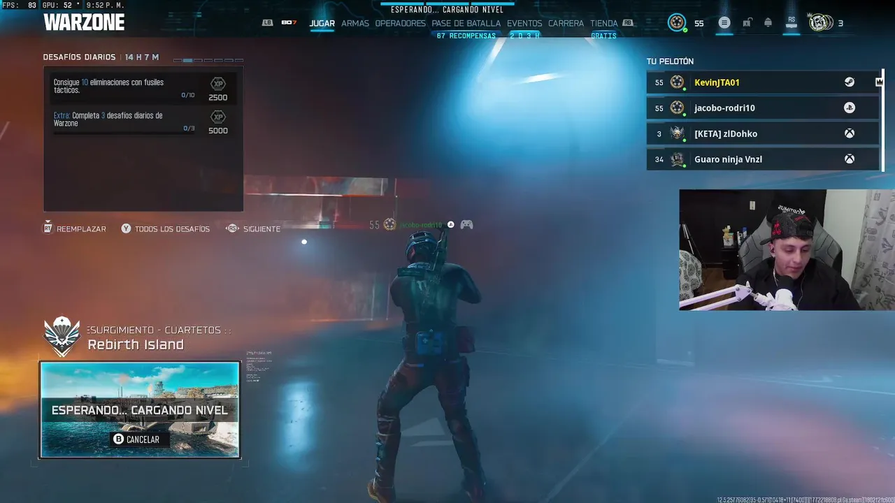The image size is (895, 503).
Task: Click REEMPLAZAR to replace challenge
Action: click(75, 228)
